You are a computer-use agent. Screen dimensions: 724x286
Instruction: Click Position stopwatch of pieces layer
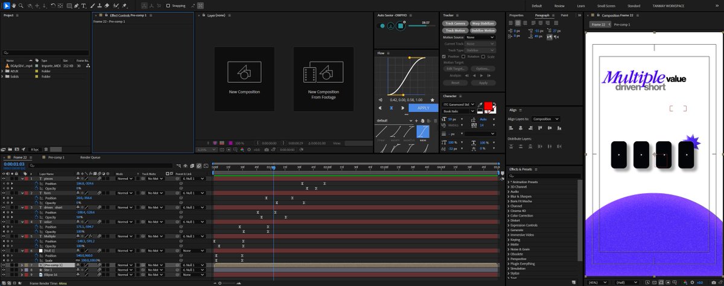36,183
